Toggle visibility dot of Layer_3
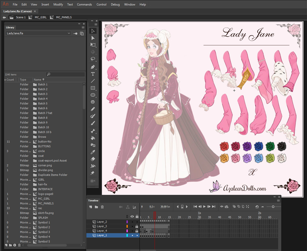This screenshot has height=251, width=307. point(132,226)
